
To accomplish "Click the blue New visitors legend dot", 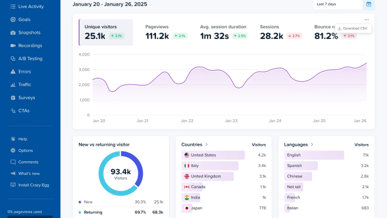I will point(80,202).
